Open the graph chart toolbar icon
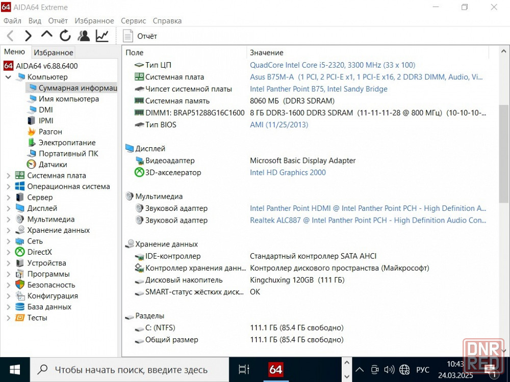The height and width of the screenshot is (382, 510). coord(102,36)
